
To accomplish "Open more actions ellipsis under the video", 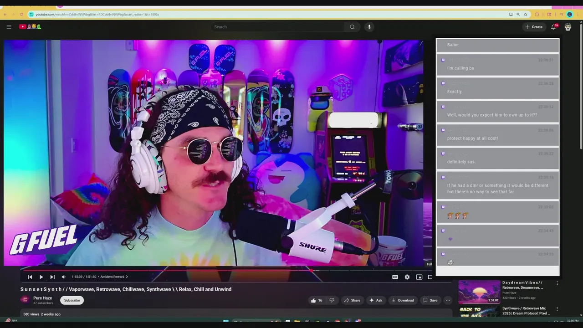I will click(x=448, y=300).
